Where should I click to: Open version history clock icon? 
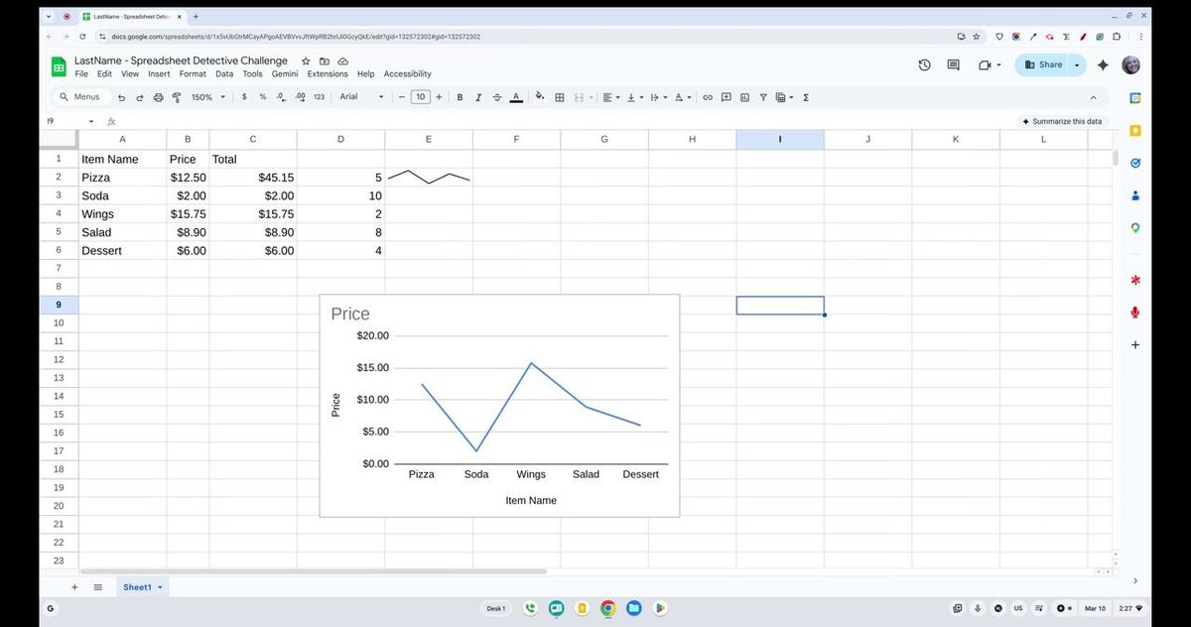click(x=924, y=64)
